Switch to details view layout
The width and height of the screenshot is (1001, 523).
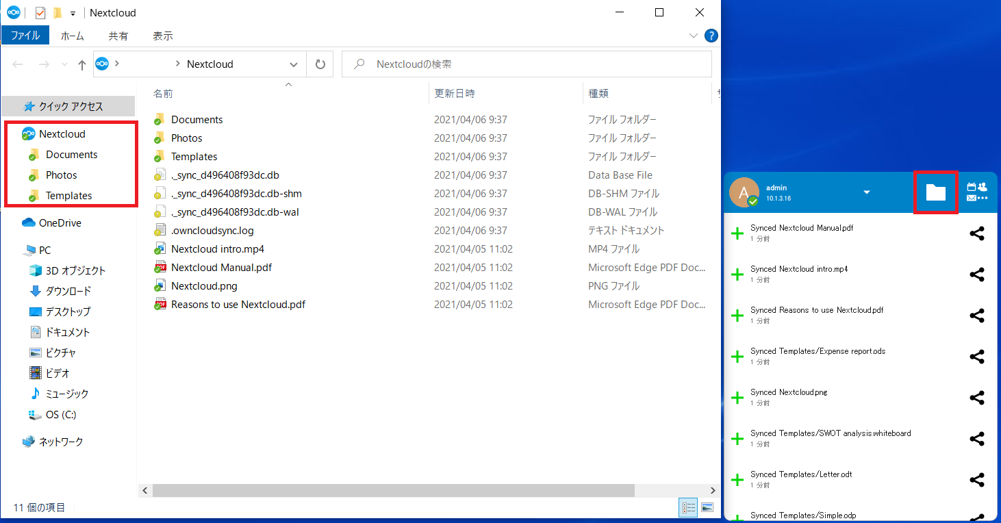point(688,507)
